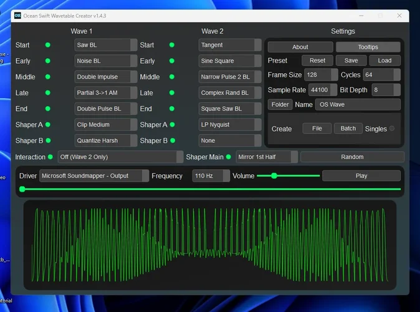
Task: Toggle the Shaper Main green indicator
Action: 228,157
